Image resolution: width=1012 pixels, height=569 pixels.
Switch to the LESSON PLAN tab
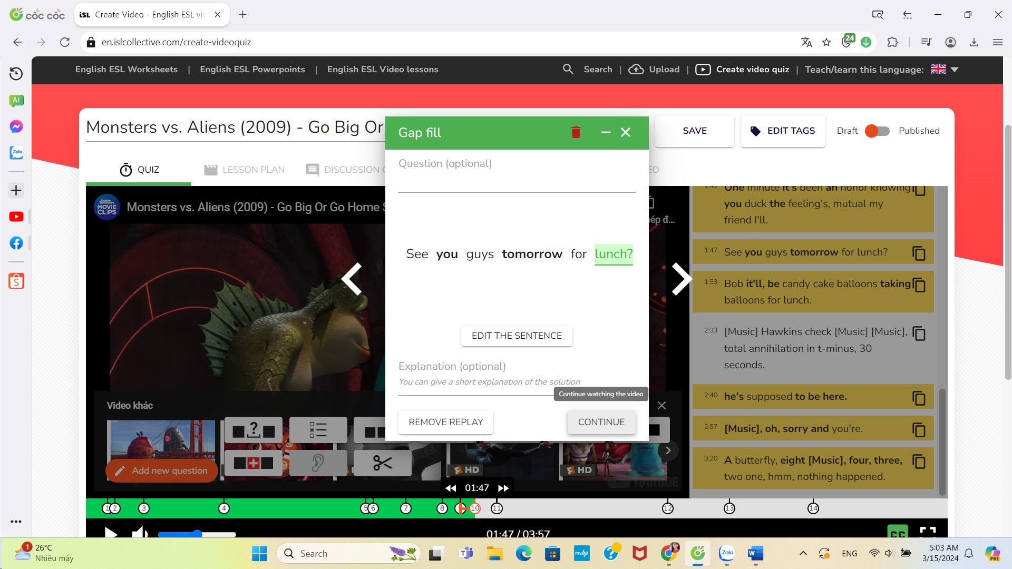(x=244, y=170)
